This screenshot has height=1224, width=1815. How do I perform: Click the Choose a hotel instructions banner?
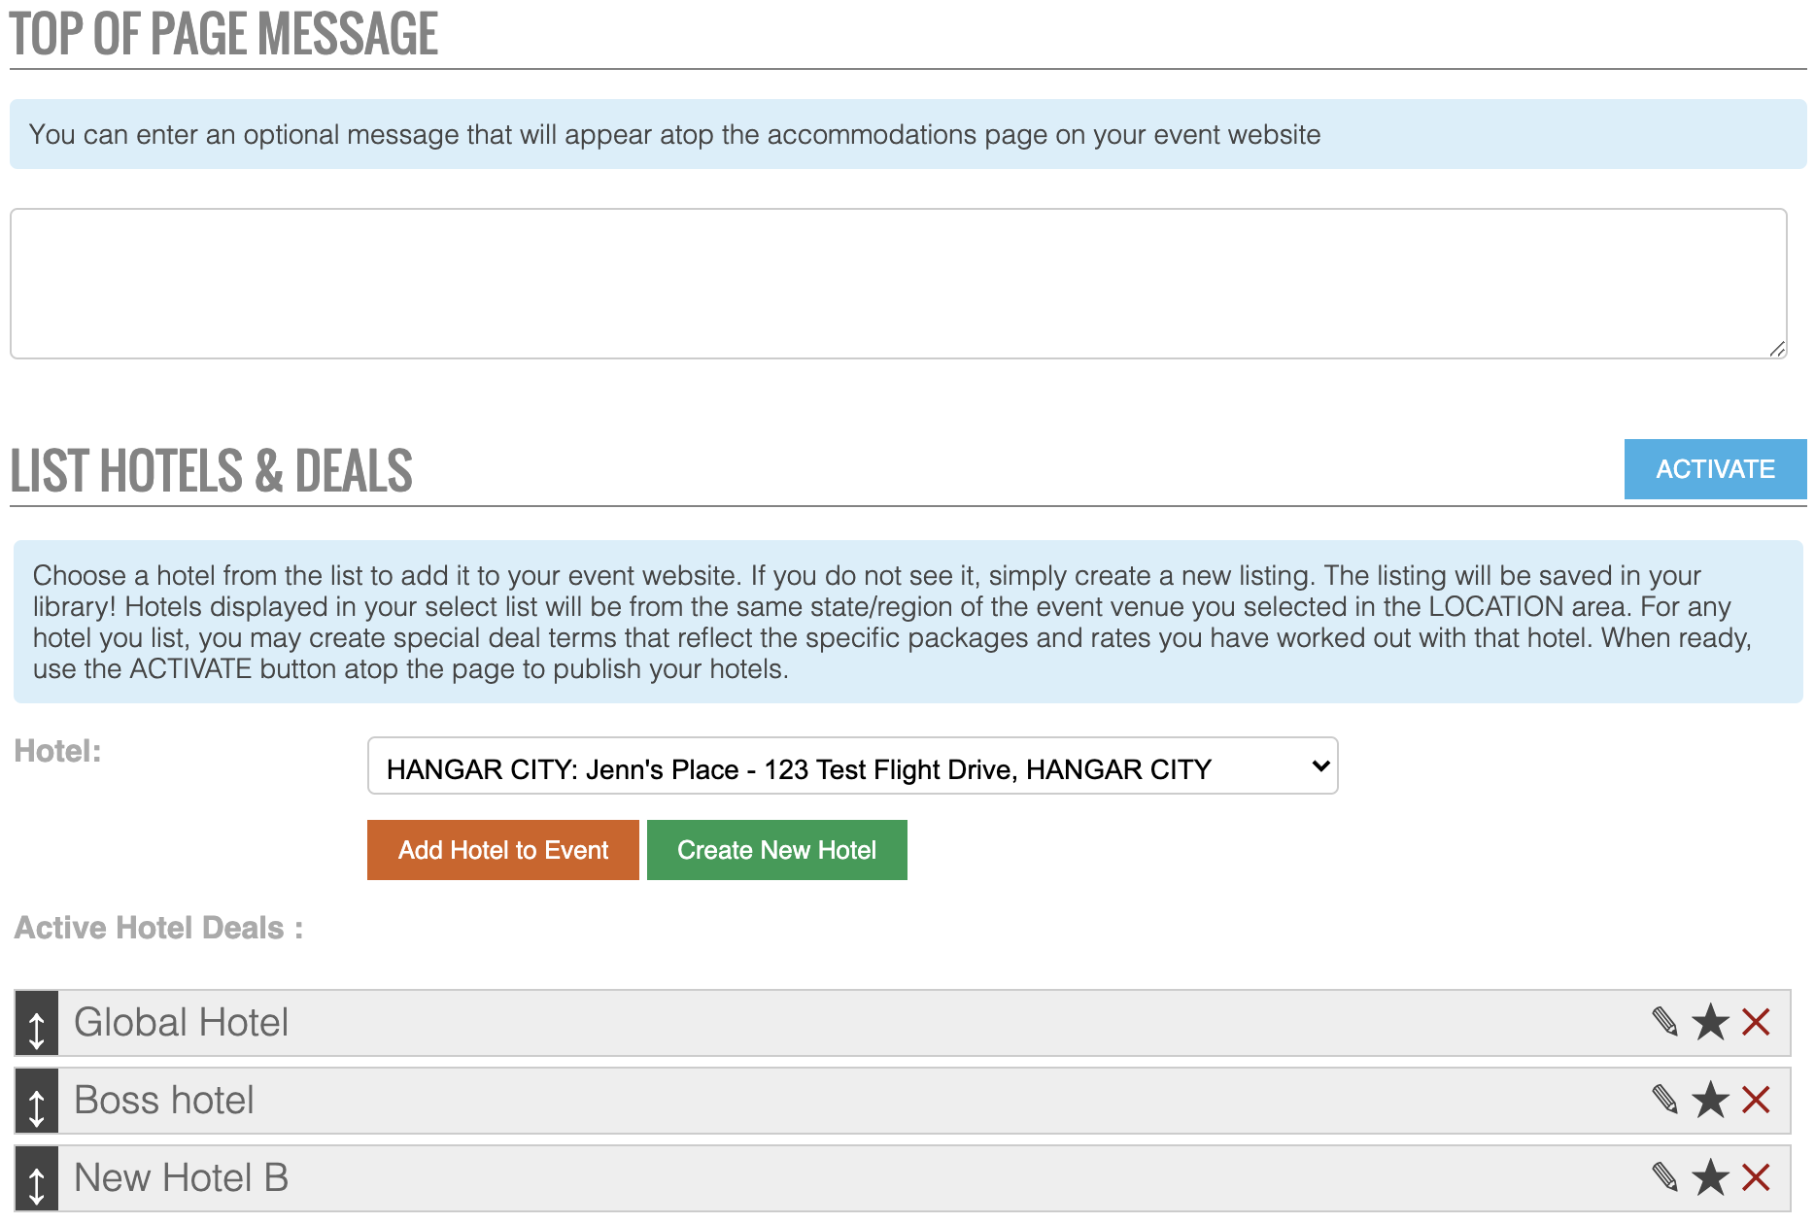click(x=908, y=622)
